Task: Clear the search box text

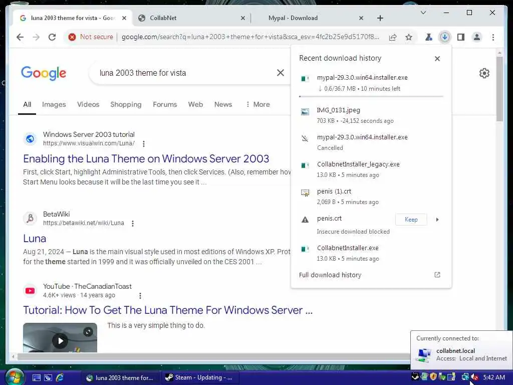Action: click(281, 73)
